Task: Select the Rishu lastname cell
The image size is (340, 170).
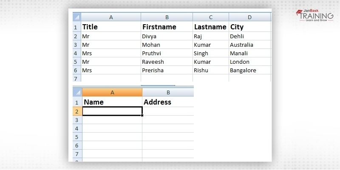Action: coord(211,70)
